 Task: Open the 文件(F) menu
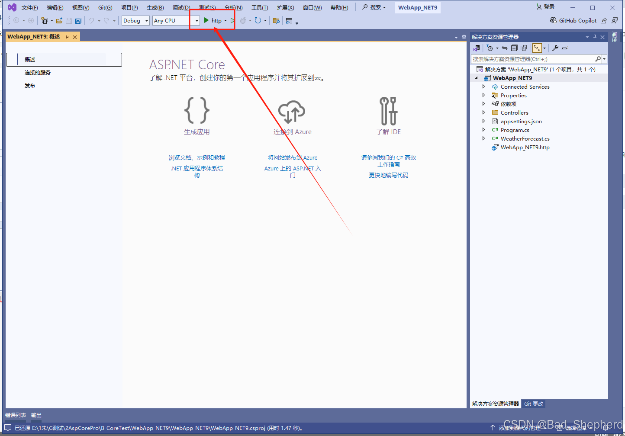click(29, 7)
